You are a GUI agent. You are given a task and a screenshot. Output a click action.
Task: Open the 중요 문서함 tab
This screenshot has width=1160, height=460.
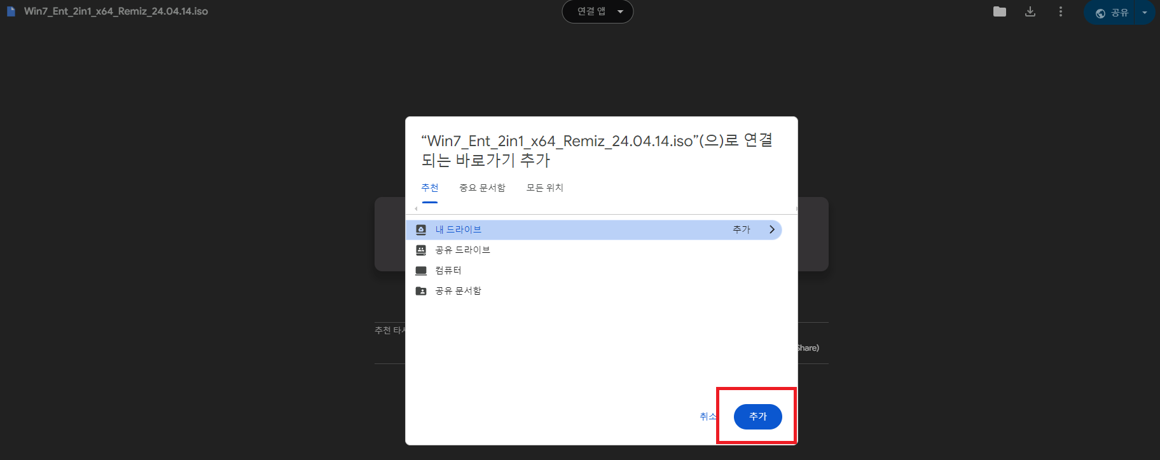(482, 188)
